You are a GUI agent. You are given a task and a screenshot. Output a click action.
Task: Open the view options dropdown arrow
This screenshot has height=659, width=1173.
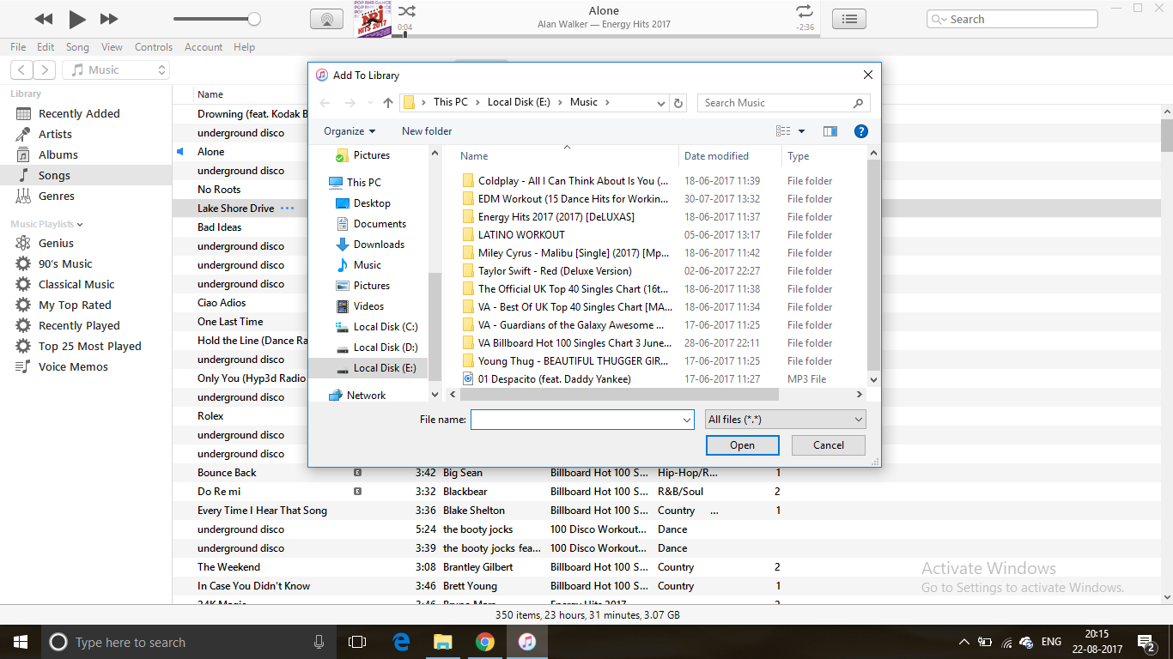click(x=802, y=131)
